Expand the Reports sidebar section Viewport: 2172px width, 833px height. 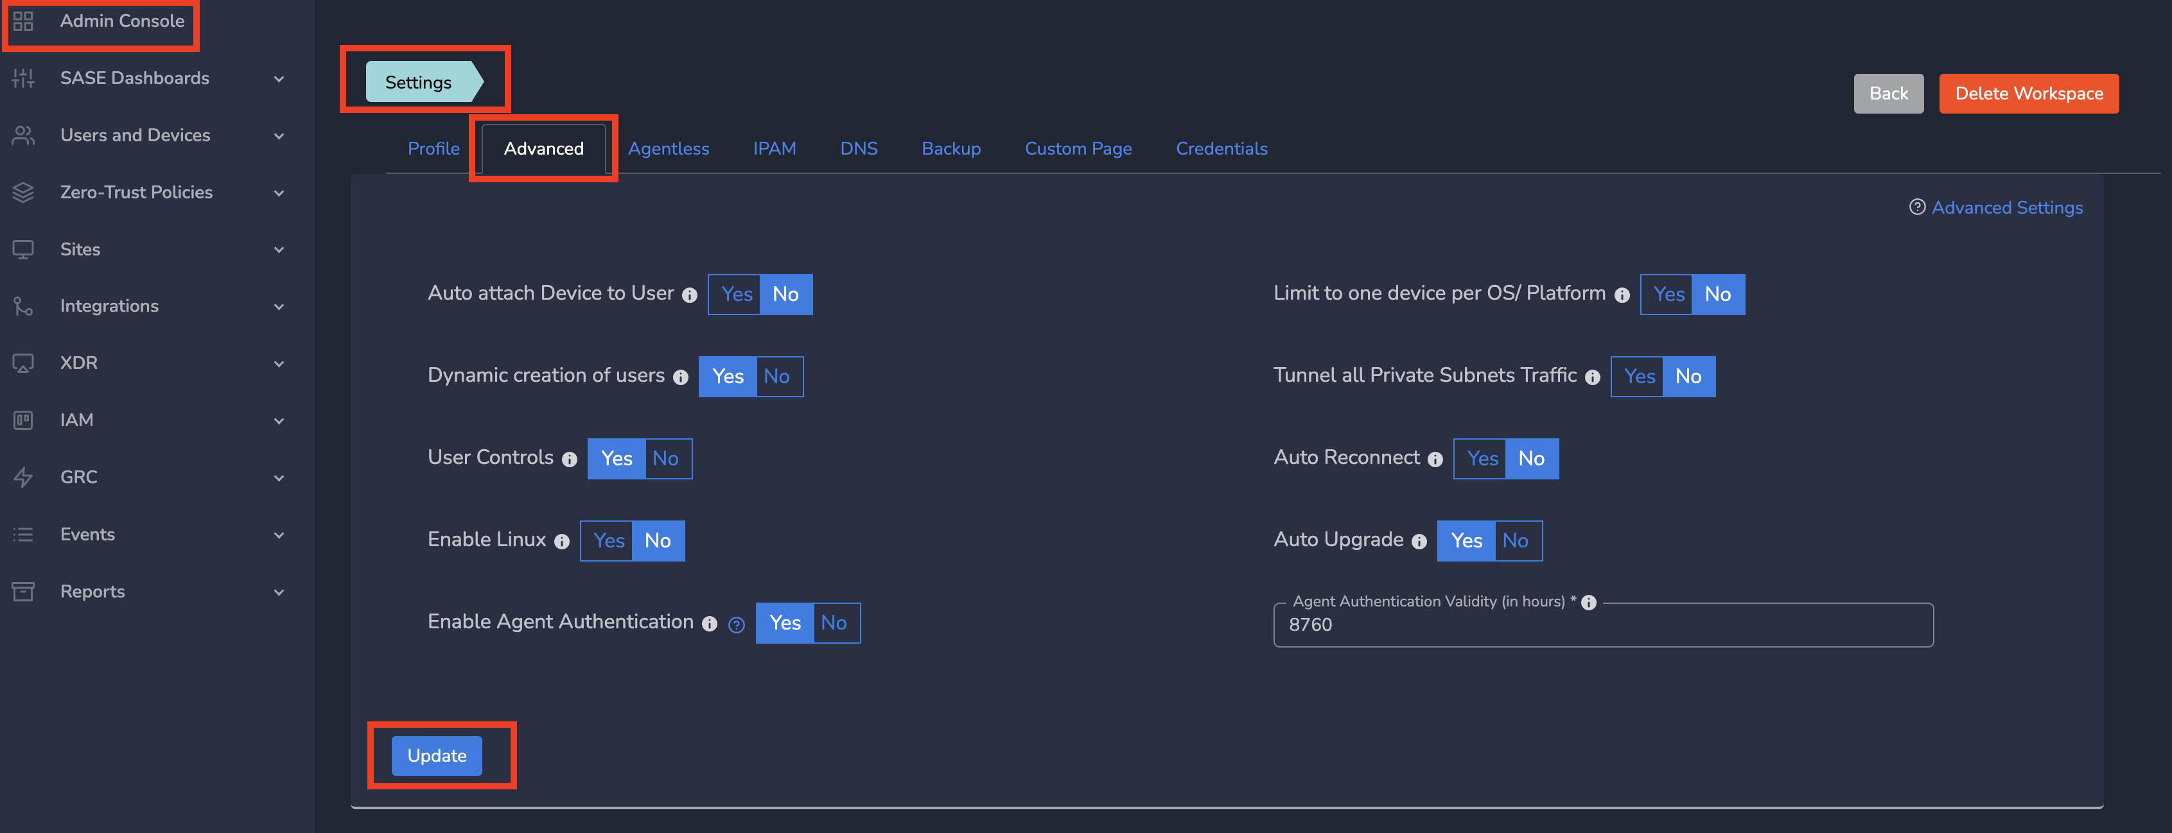pos(279,592)
